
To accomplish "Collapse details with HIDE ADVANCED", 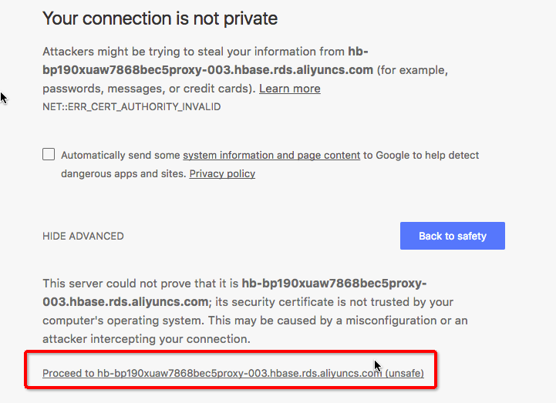I will (83, 236).
